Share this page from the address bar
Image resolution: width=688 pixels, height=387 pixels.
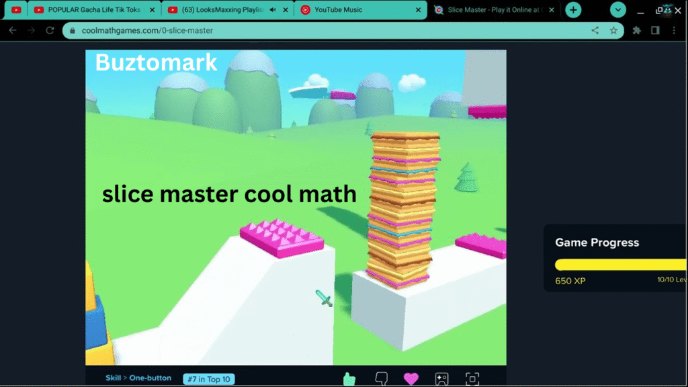tap(595, 30)
